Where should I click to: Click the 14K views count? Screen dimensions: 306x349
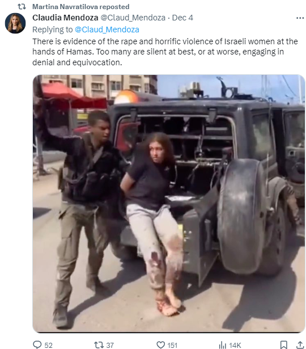(x=235, y=345)
